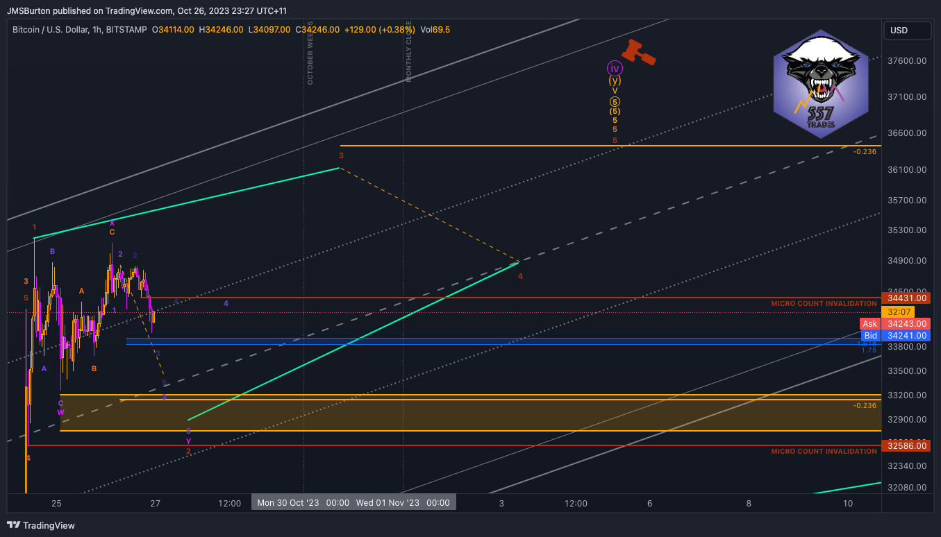
Task: Click MICRO COUNT INVALIDATION text near 32586
Action: click(824, 452)
